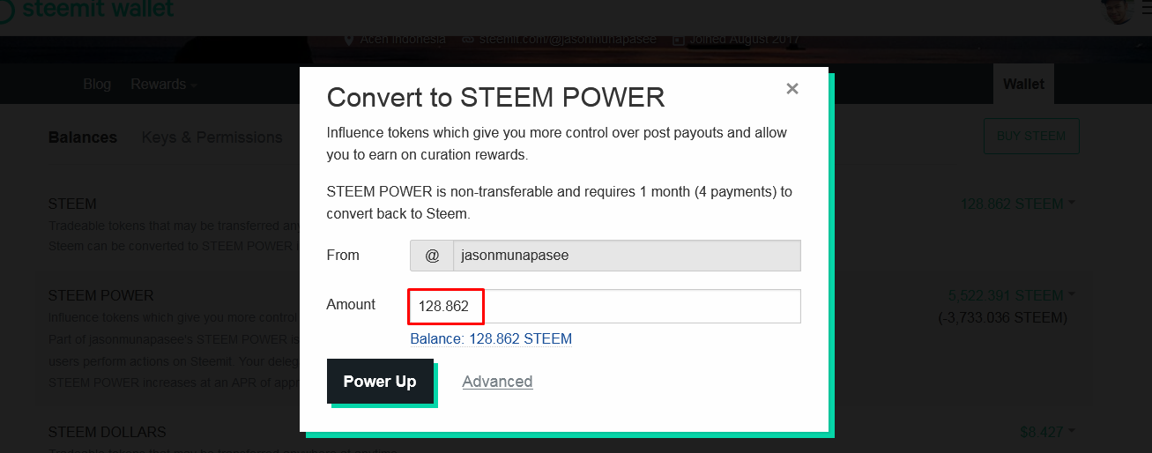The height and width of the screenshot is (453, 1152).
Task: Click the Power Up button
Action: pos(380,382)
